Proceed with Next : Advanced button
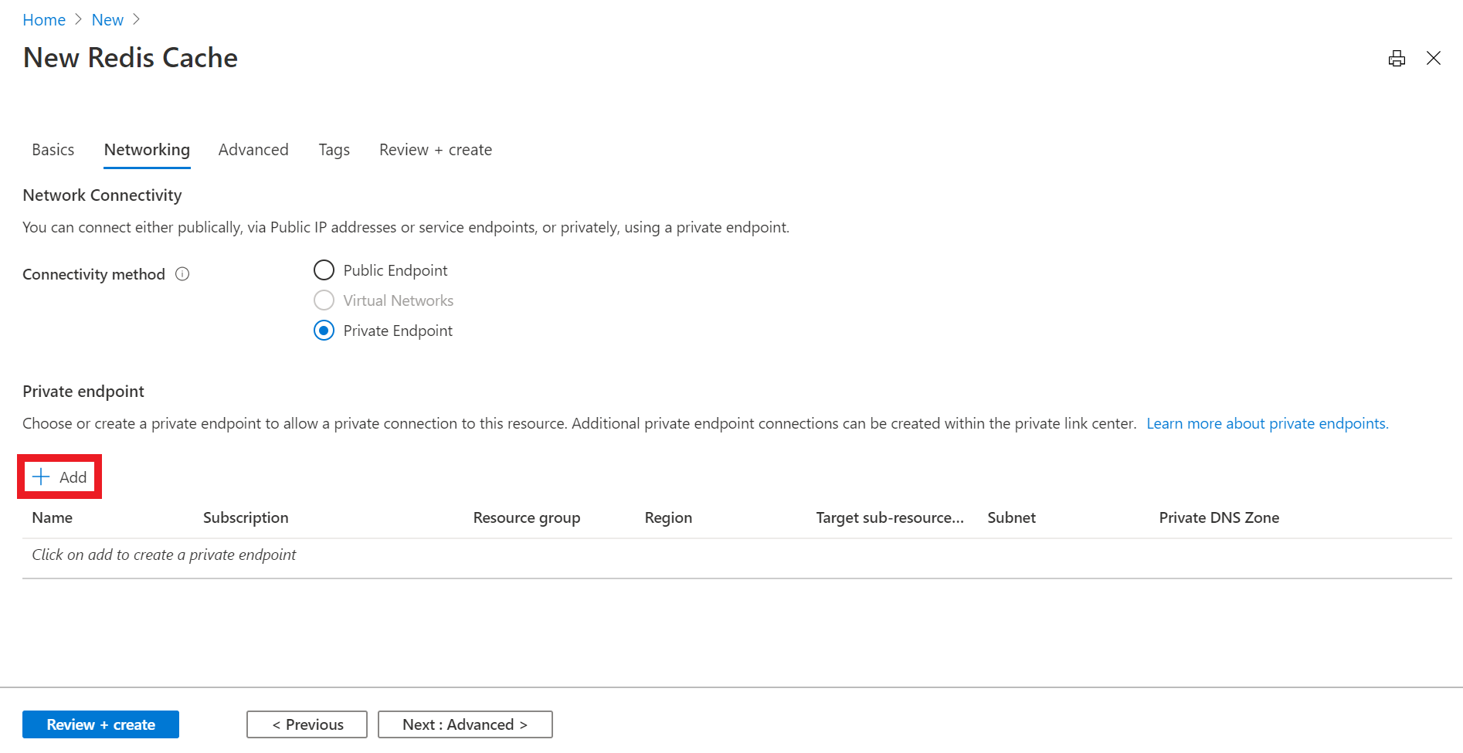 [x=464, y=724]
